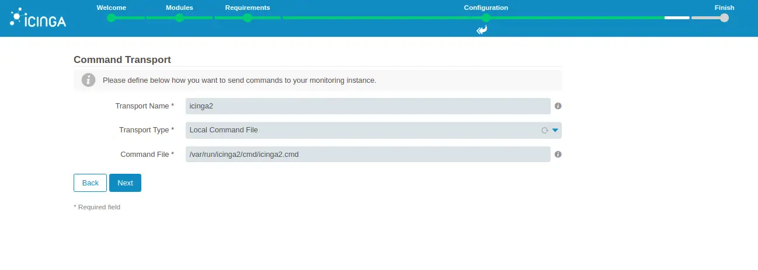This screenshot has height=270, width=758.
Task: Click the Back button
Action: coord(90,183)
